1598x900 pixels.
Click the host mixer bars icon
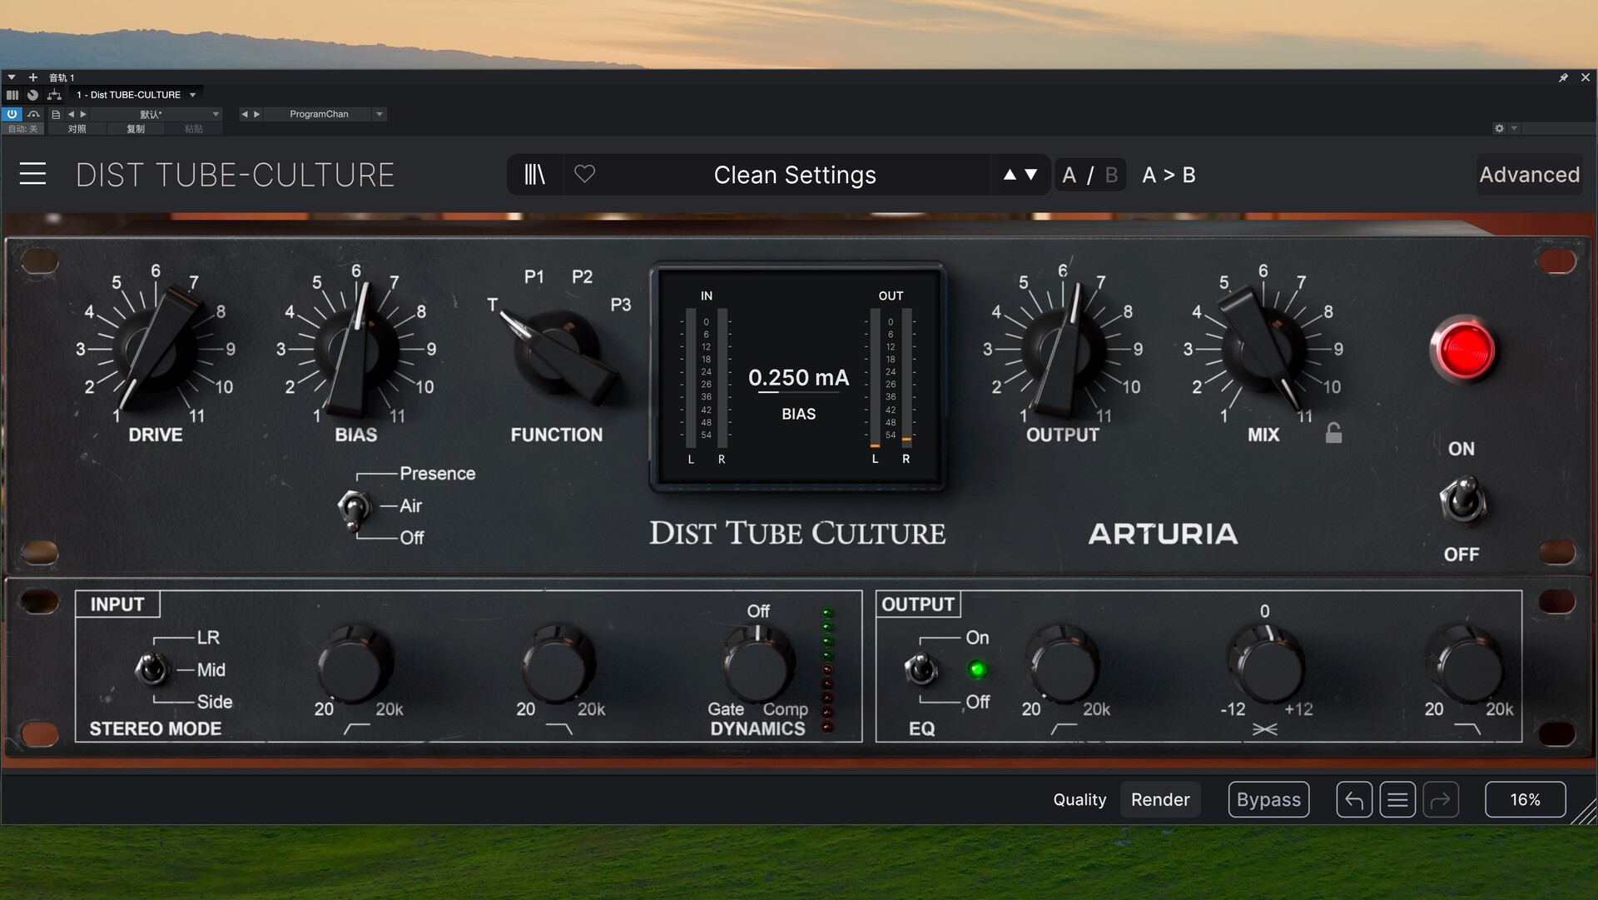pos(12,95)
